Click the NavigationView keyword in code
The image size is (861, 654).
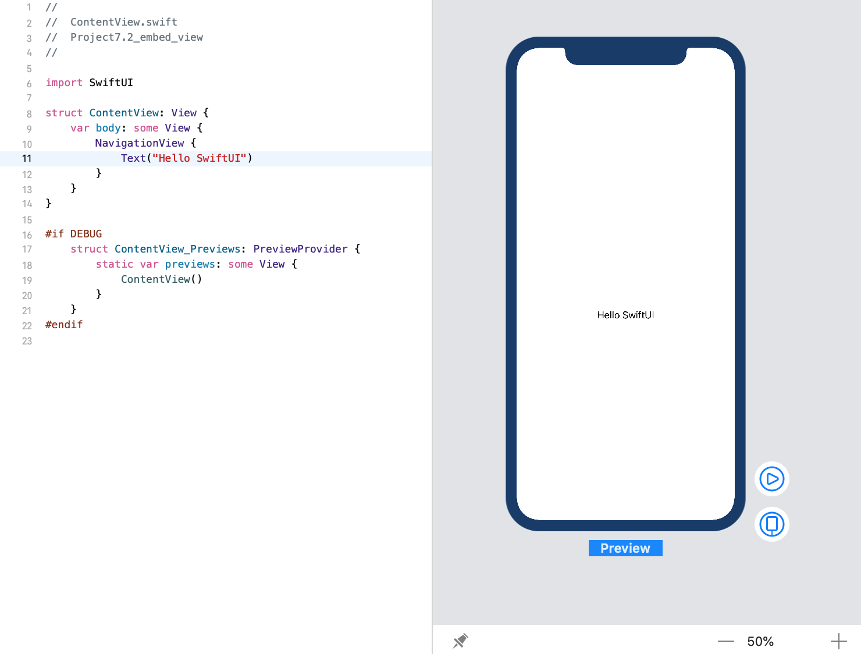click(x=140, y=143)
